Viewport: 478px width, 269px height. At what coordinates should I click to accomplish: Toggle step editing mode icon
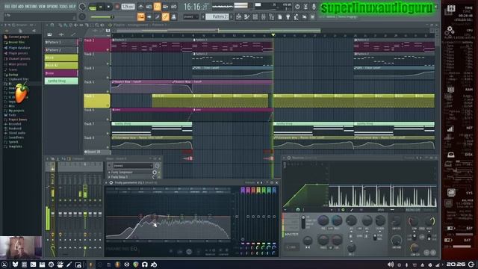(158, 16)
